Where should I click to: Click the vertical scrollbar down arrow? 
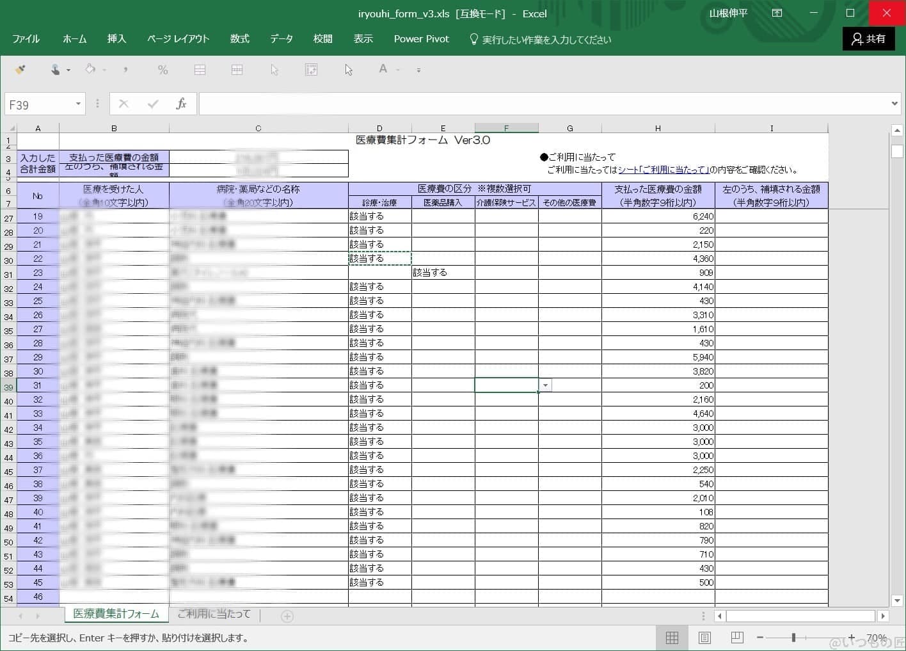coord(896,600)
